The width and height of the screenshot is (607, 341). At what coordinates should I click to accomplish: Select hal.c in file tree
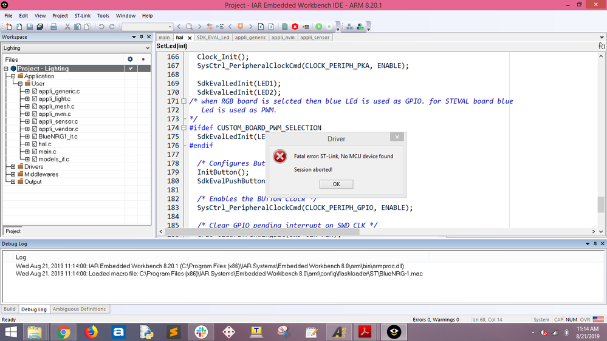[x=45, y=144]
